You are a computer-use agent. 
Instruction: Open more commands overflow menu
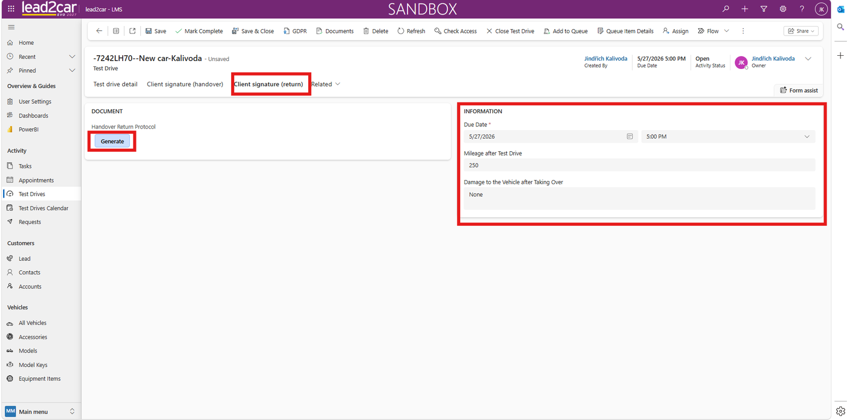tap(743, 31)
